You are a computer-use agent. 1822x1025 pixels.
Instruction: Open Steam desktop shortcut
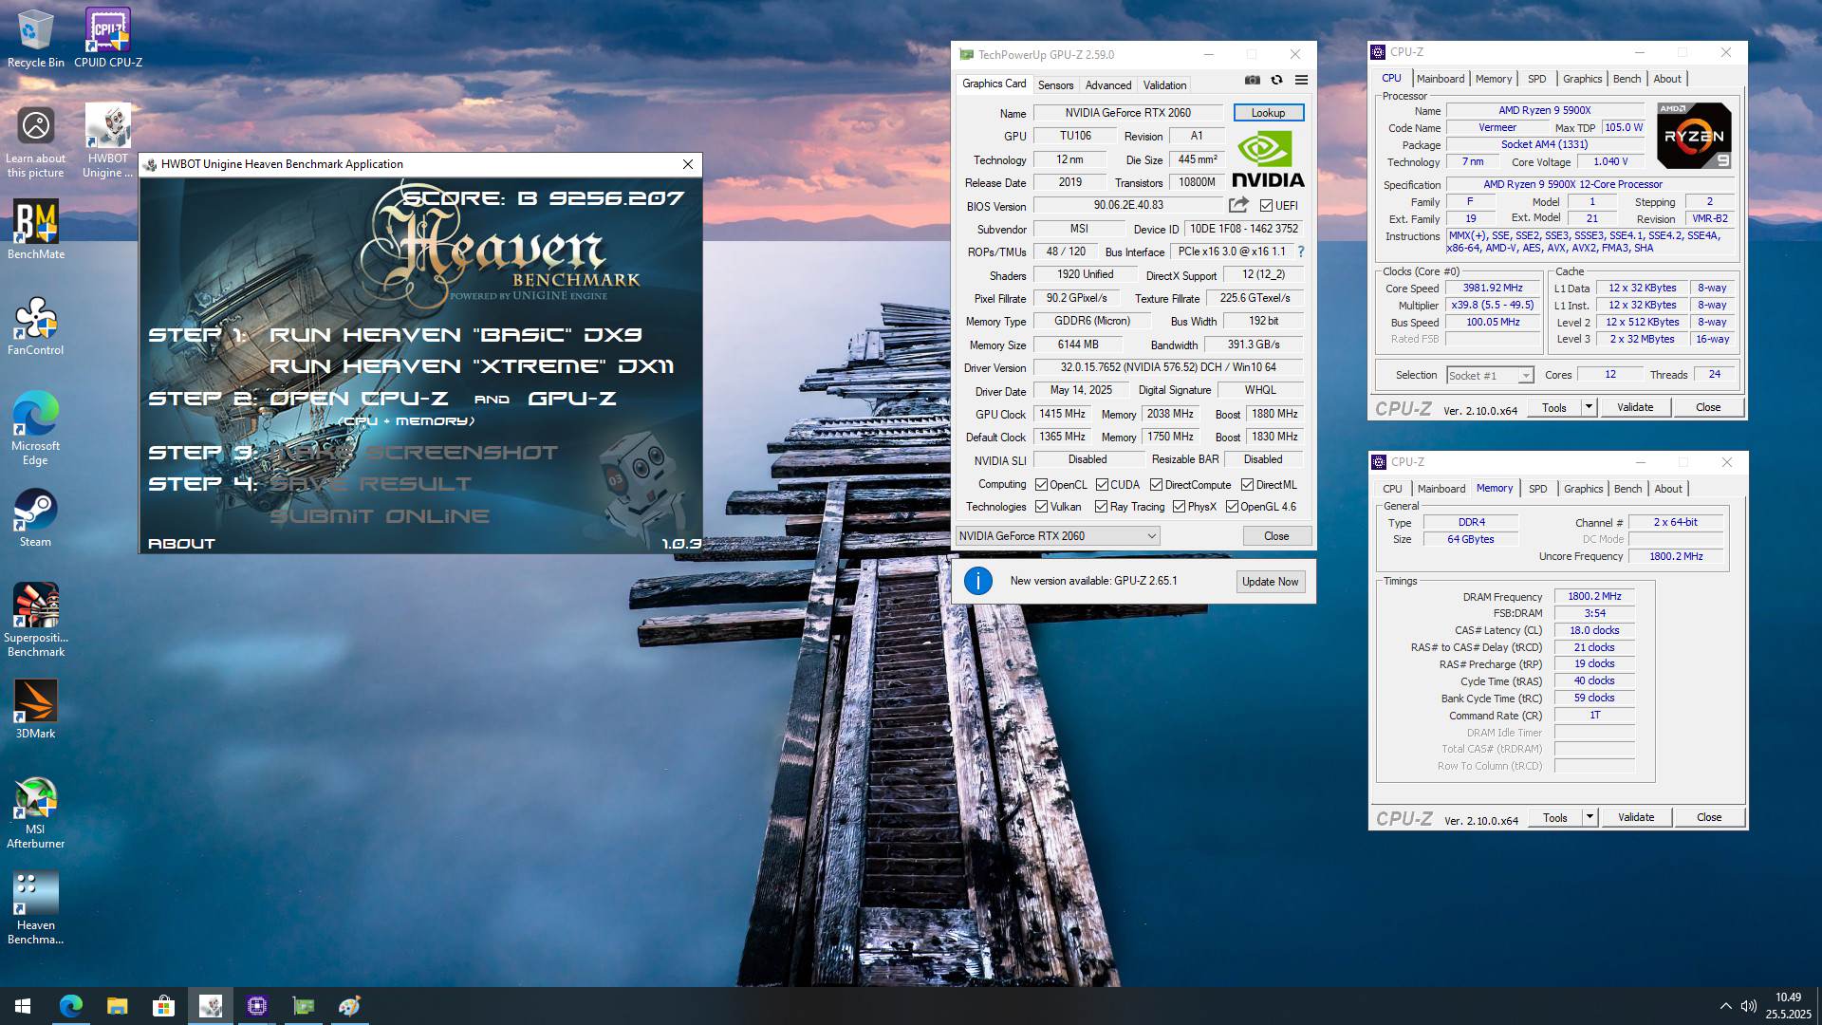[x=35, y=518]
